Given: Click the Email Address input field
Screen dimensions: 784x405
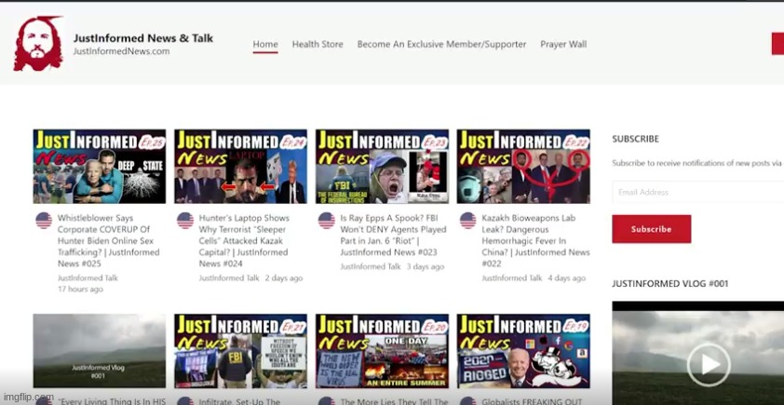Looking at the screenshot, I should point(698,192).
